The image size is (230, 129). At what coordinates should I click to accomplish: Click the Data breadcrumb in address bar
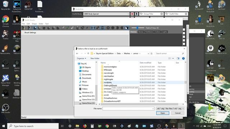coord(119,53)
